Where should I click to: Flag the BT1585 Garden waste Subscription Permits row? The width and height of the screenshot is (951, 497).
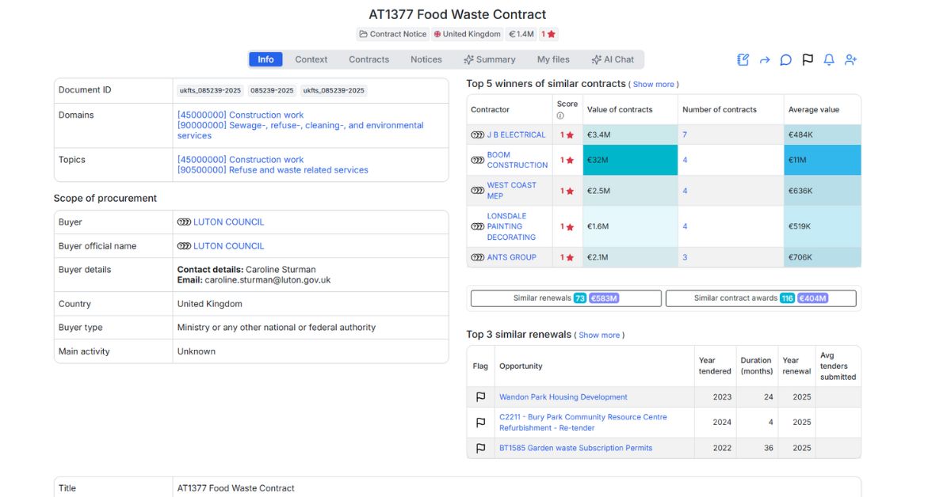click(x=479, y=447)
